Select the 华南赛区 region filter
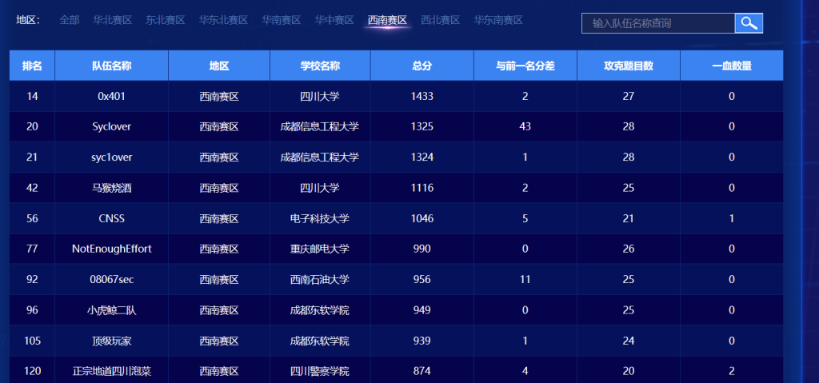This screenshot has height=383, width=819. pyautogui.click(x=282, y=20)
